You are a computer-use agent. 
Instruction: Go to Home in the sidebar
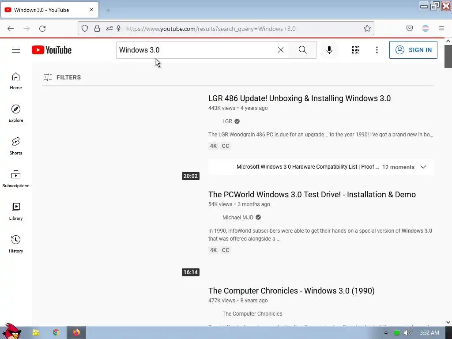coord(16,81)
